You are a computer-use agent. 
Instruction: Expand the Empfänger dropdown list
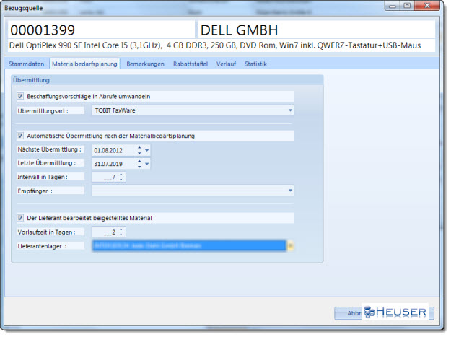coord(290,191)
